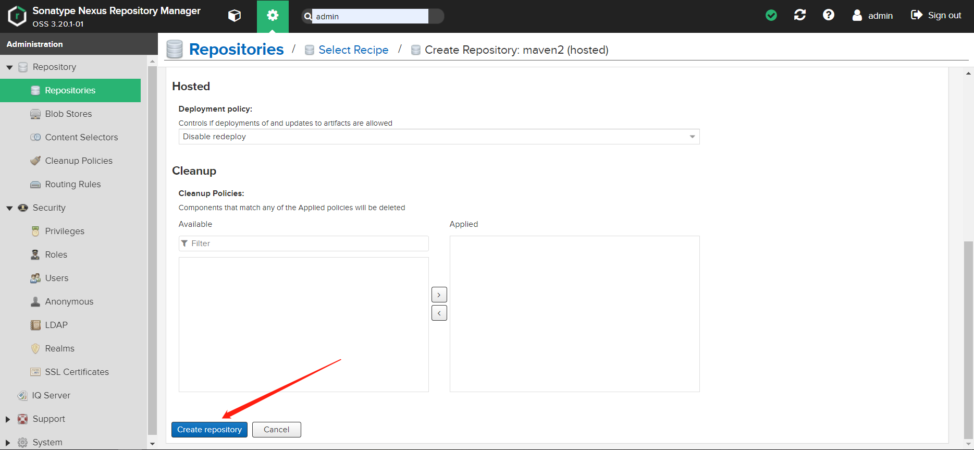Open the Help question mark icon
Screen dimensions: 974x450
tap(829, 15)
